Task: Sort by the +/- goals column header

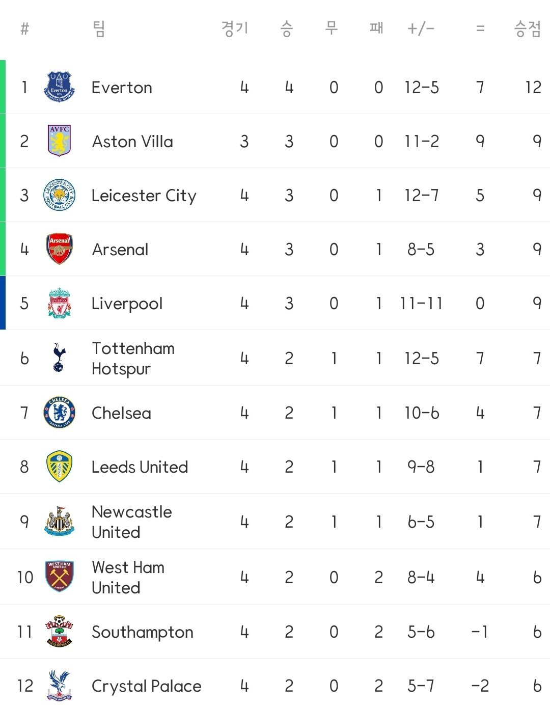Action: pos(421,29)
